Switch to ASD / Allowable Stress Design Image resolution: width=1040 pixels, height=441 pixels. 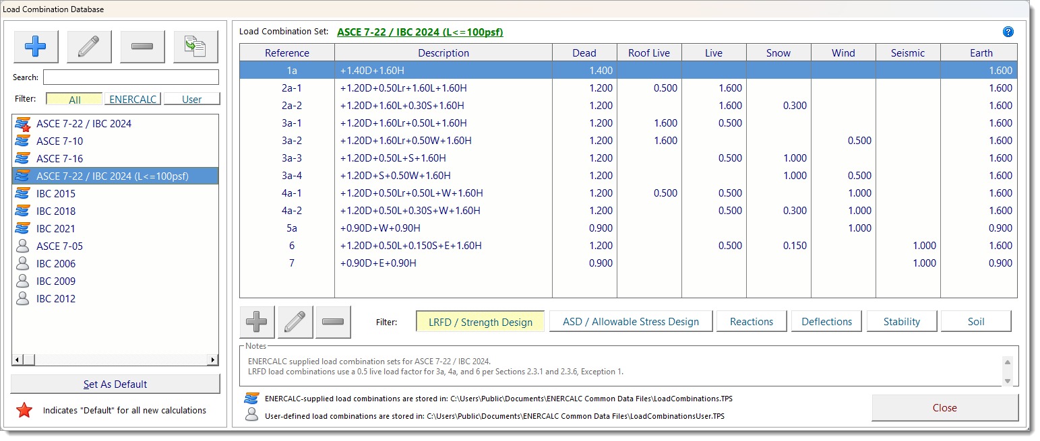[x=630, y=322]
